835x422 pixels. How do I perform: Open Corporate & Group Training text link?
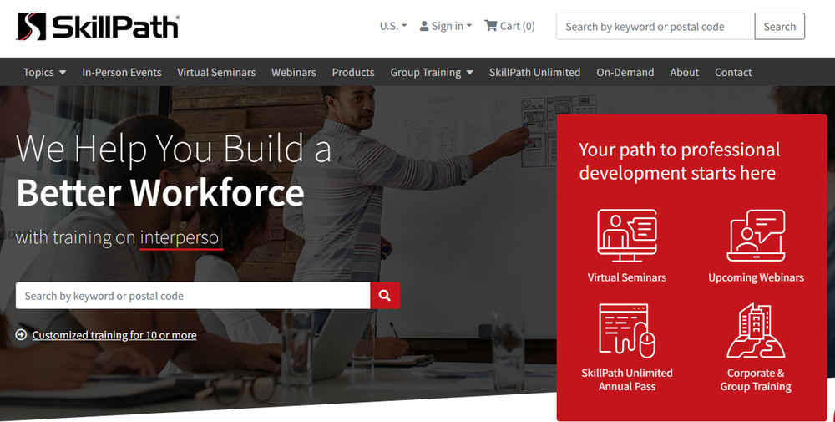tap(757, 380)
